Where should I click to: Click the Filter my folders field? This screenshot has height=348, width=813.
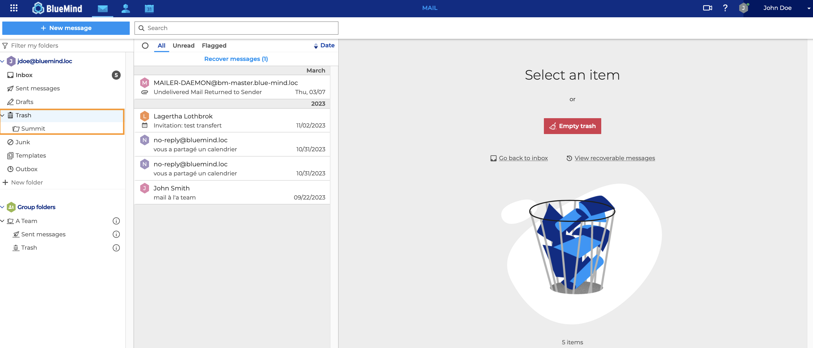click(x=67, y=46)
